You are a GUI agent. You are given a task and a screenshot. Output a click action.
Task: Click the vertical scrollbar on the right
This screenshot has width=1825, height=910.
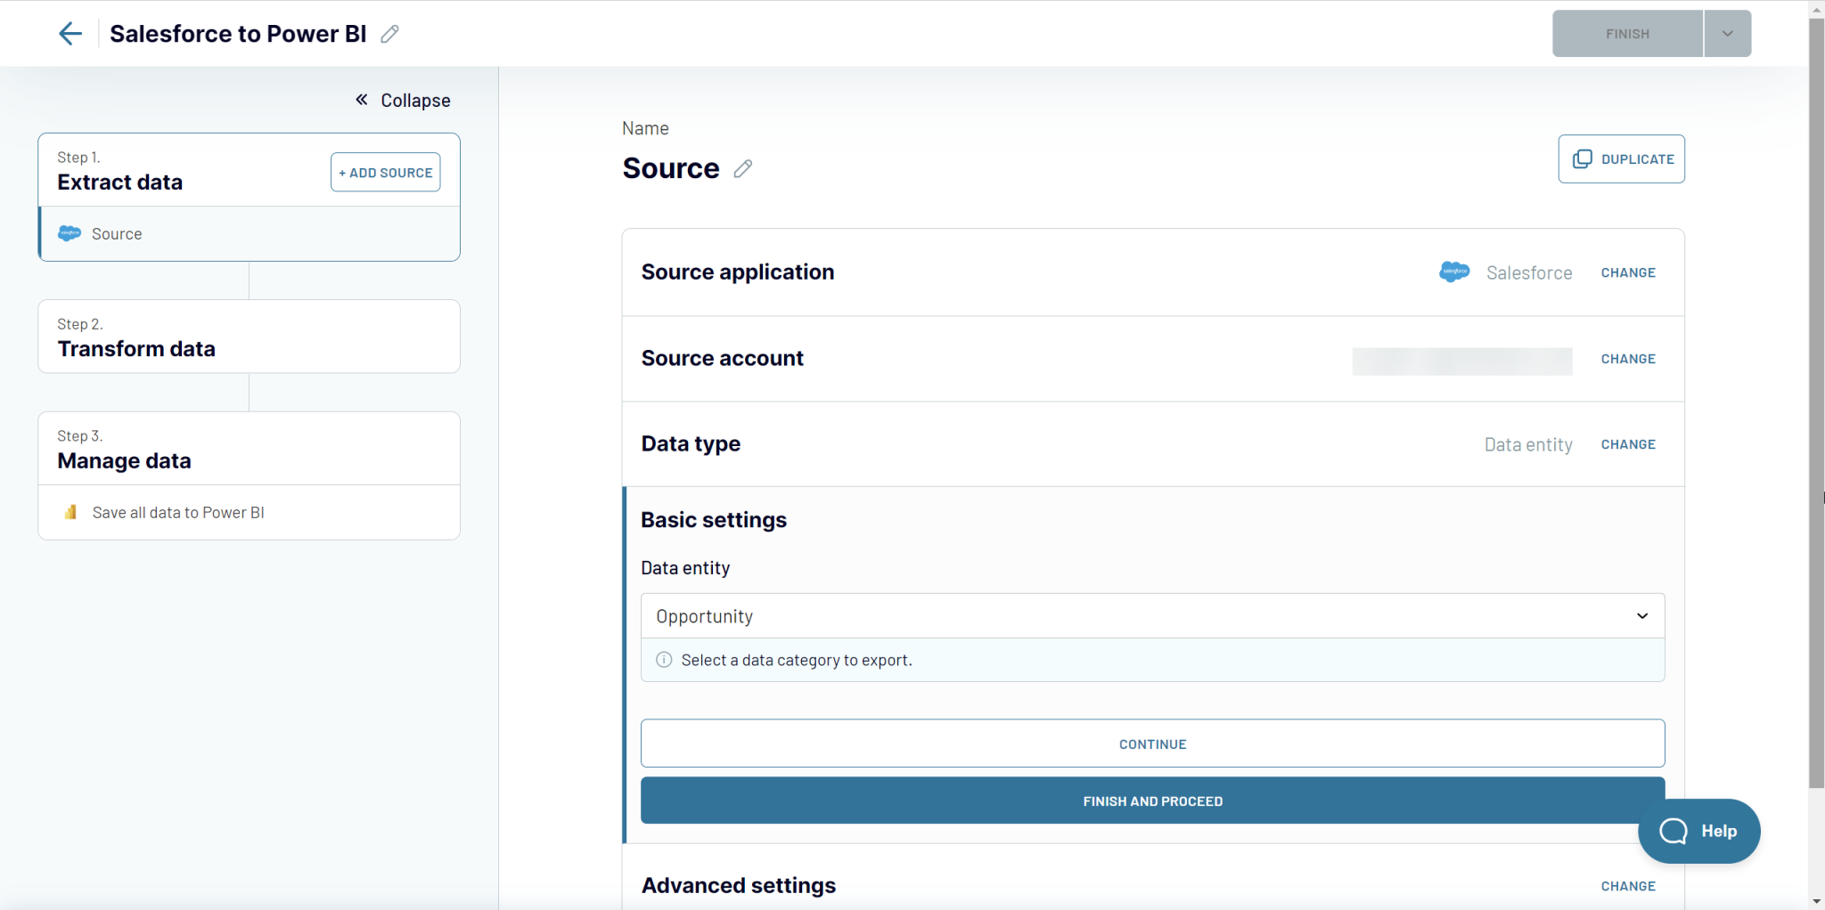point(1816,401)
